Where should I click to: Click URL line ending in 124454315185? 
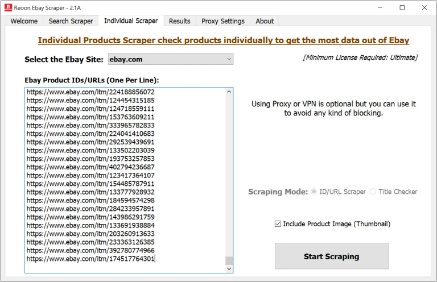pos(90,100)
